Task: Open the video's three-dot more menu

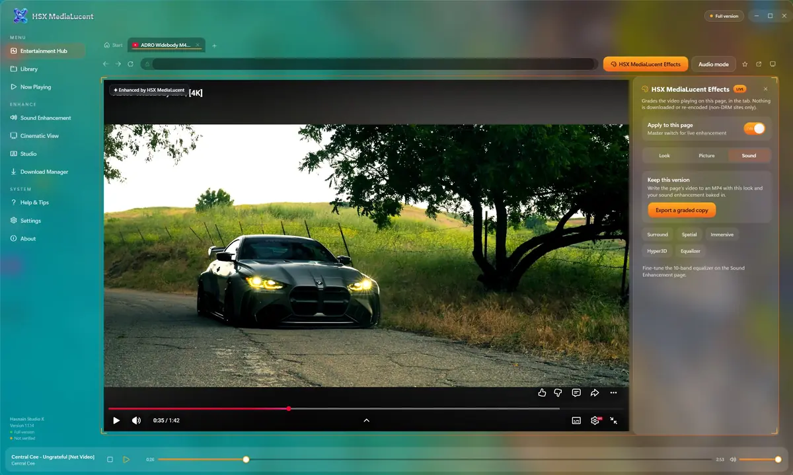Action: [x=613, y=392]
